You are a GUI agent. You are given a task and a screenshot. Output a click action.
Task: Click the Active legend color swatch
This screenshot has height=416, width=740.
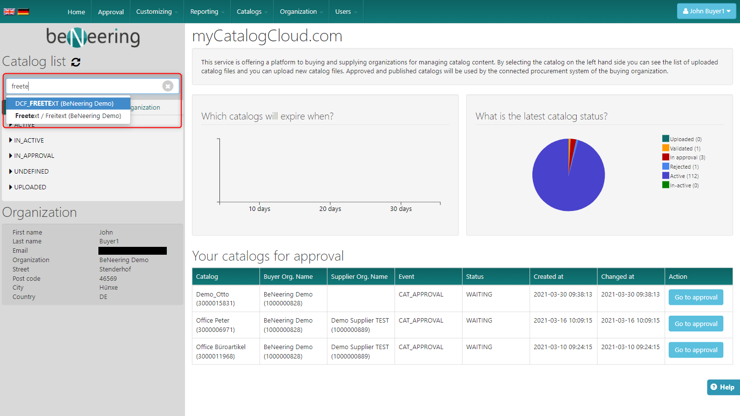pos(665,176)
